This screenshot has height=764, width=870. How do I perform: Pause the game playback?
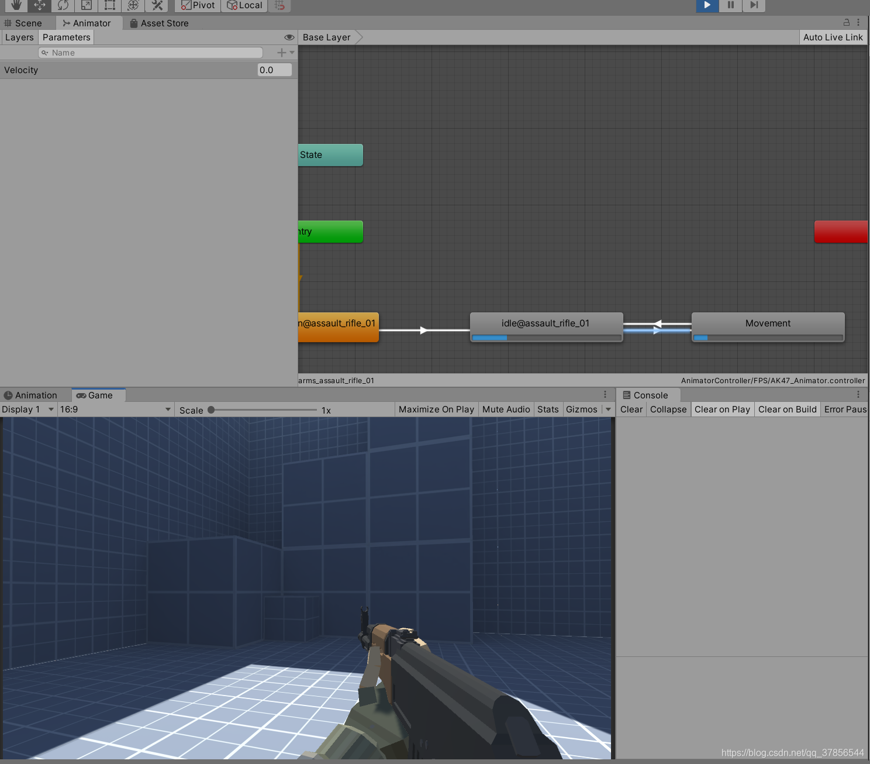pyautogui.click(x=731, y=5)
